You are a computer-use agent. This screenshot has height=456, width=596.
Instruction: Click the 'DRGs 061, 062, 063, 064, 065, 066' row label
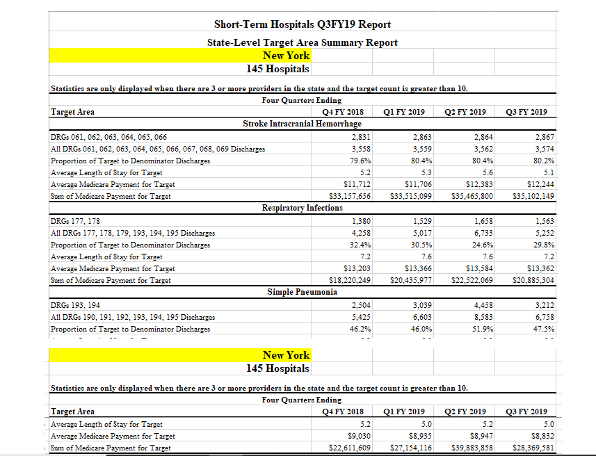pyautogui.click(x=108, y=137)
